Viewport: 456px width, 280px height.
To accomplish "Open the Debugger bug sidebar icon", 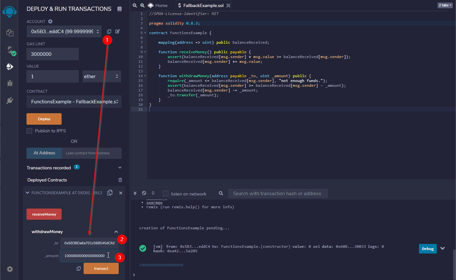I will click(10, 83).
